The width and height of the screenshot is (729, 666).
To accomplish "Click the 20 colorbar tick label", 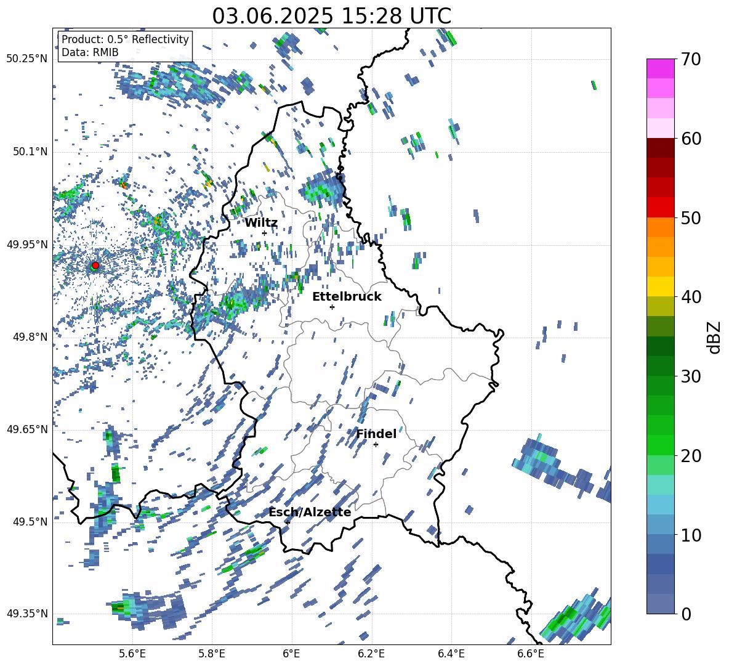I will [x=691, y=455].
